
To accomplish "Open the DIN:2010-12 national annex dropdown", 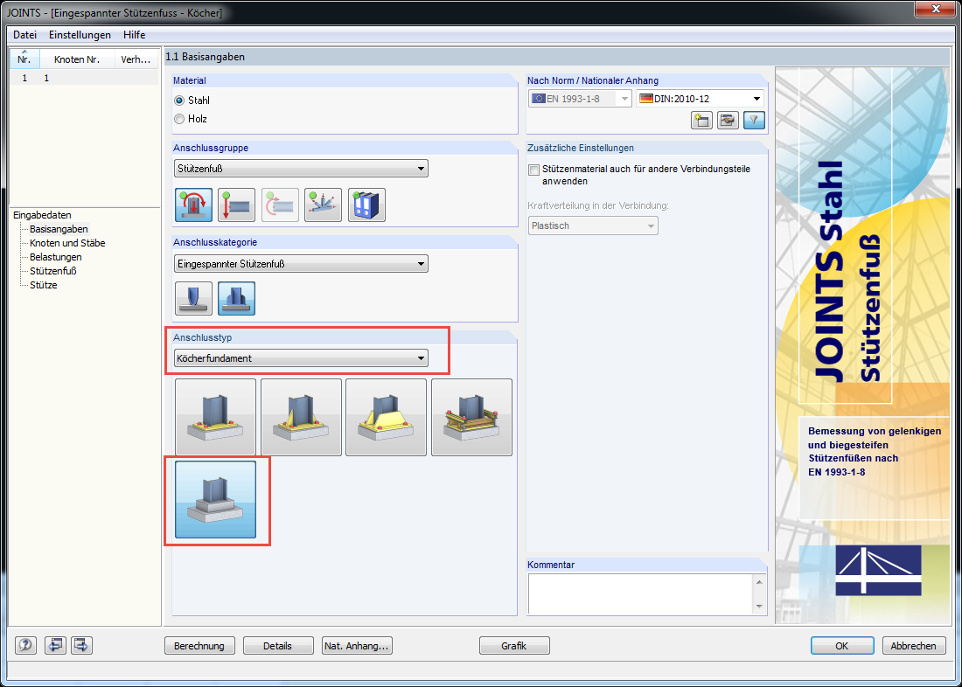I will [x=700, y=98].
